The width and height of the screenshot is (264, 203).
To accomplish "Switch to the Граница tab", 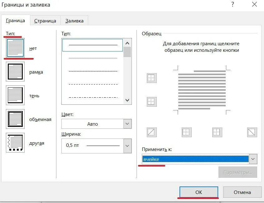I will [x=16, y=21].
